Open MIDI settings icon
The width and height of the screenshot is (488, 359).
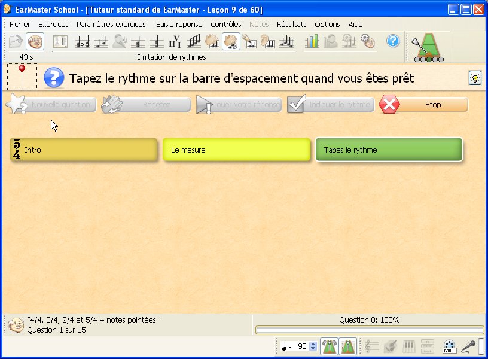pyautogui.click(x=450, y=346)
